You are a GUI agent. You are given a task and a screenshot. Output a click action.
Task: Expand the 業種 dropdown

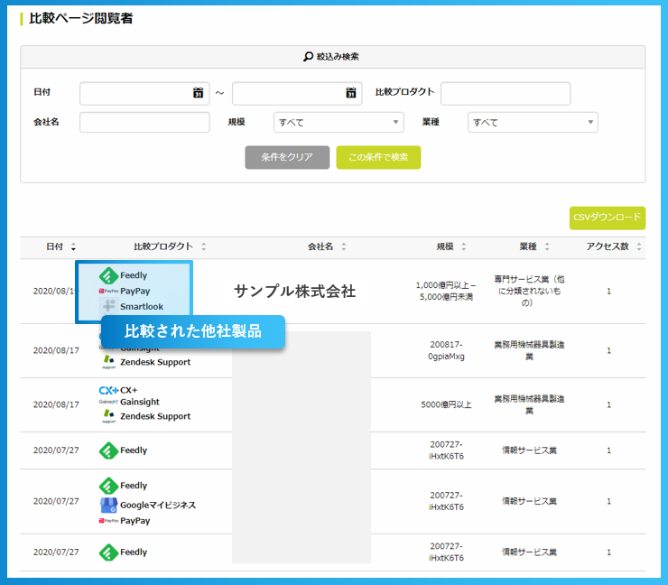click(x=533, y=123)
